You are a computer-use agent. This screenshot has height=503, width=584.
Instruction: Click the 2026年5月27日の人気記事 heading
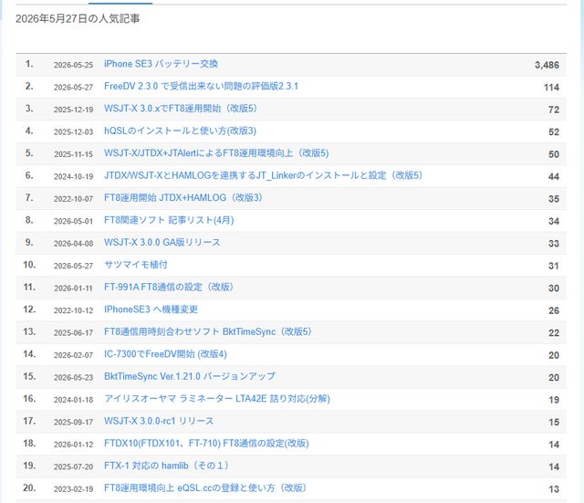click(78, 18)
